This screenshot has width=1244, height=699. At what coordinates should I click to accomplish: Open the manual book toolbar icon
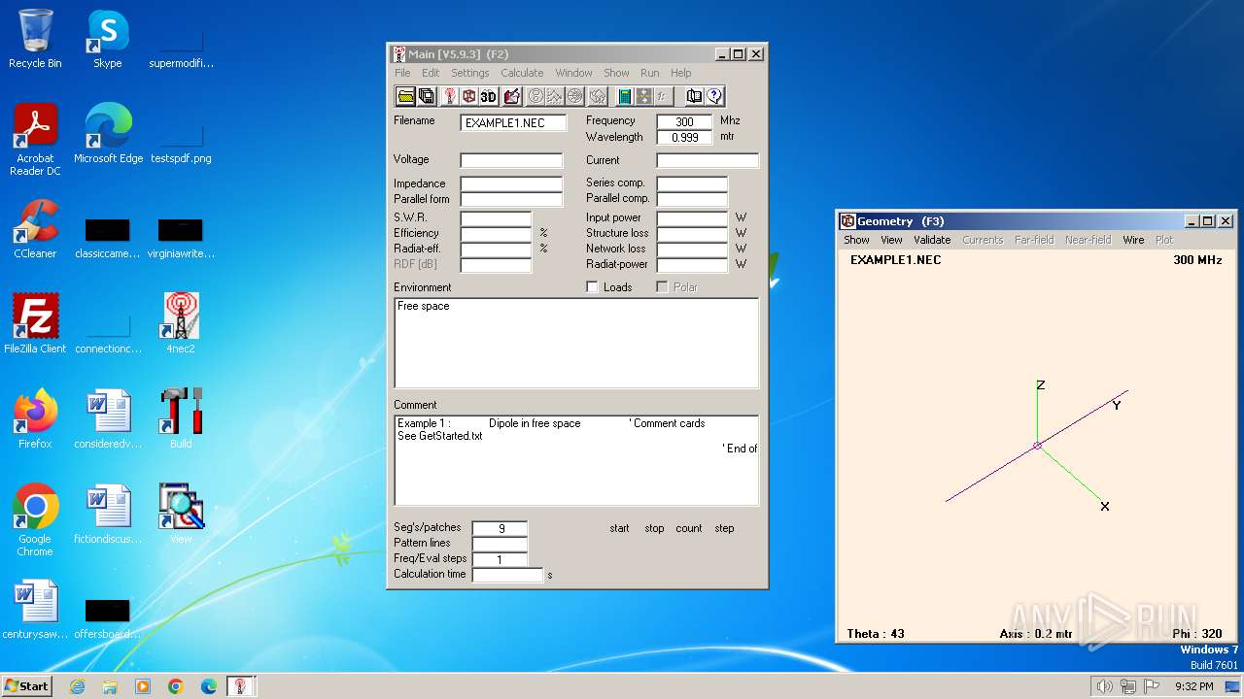(694, 96)
